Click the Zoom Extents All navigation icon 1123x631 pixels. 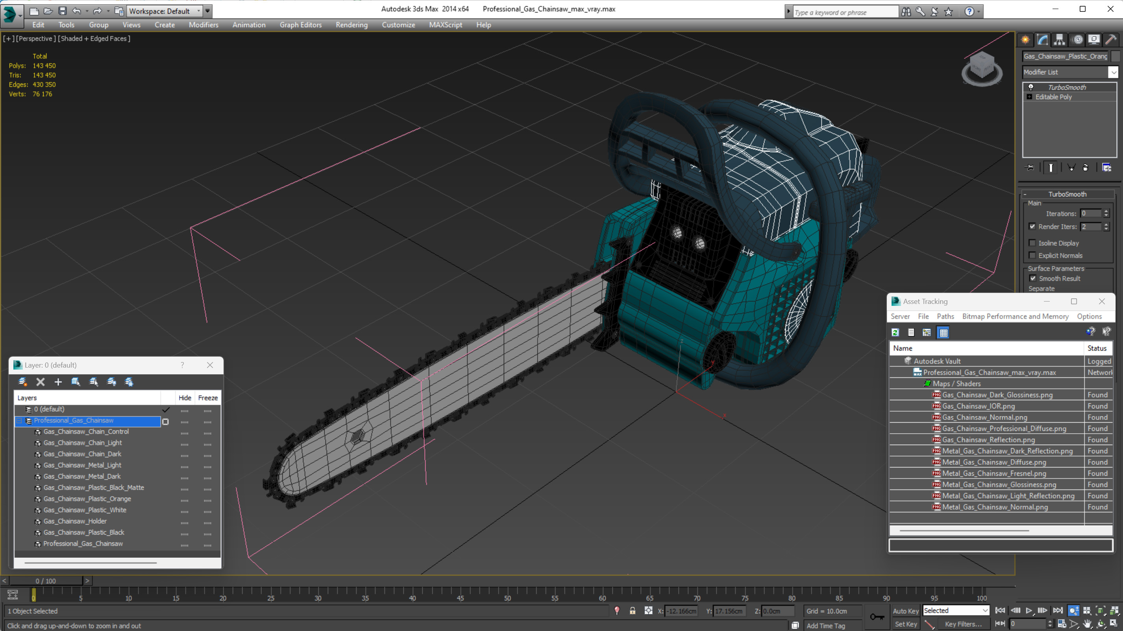(1114, 611)
